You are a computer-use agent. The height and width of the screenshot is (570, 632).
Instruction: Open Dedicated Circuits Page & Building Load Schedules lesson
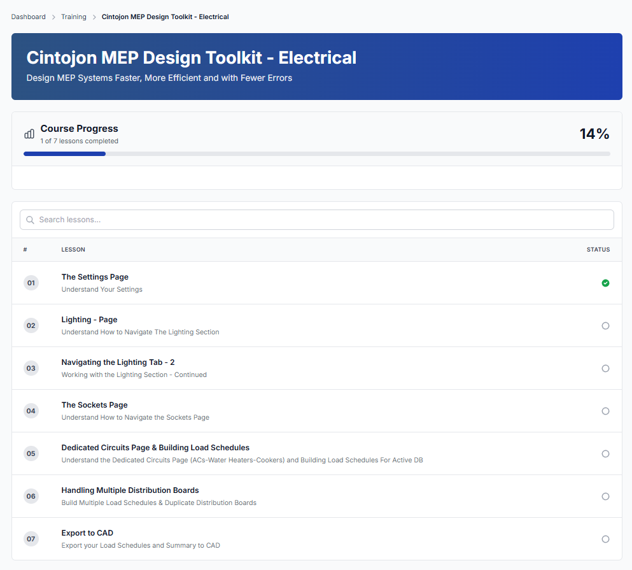155,447
